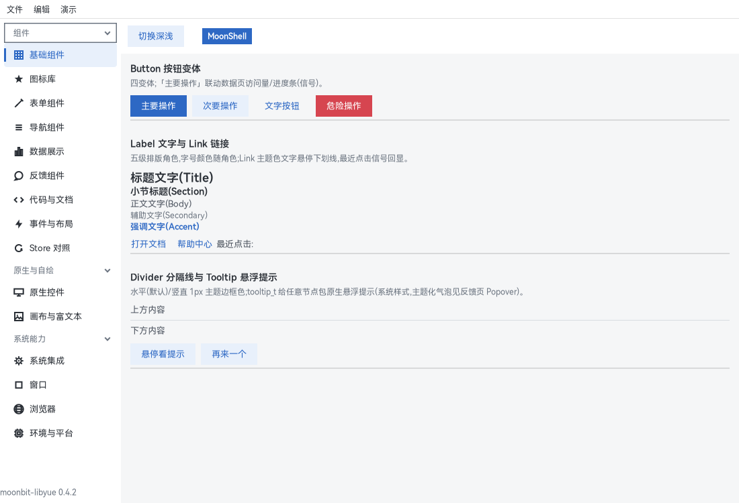Collapse the 原生与自绘 section chevron

(107, 270)
